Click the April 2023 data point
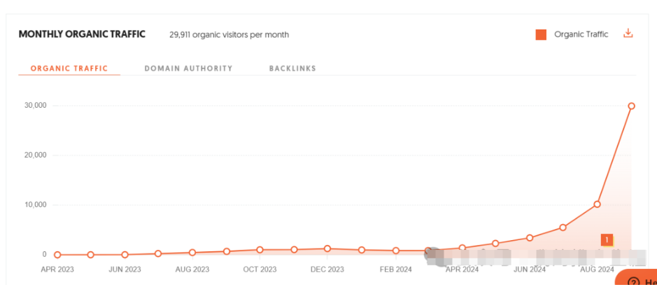The image size is (657, 287). tap(57, 255)
